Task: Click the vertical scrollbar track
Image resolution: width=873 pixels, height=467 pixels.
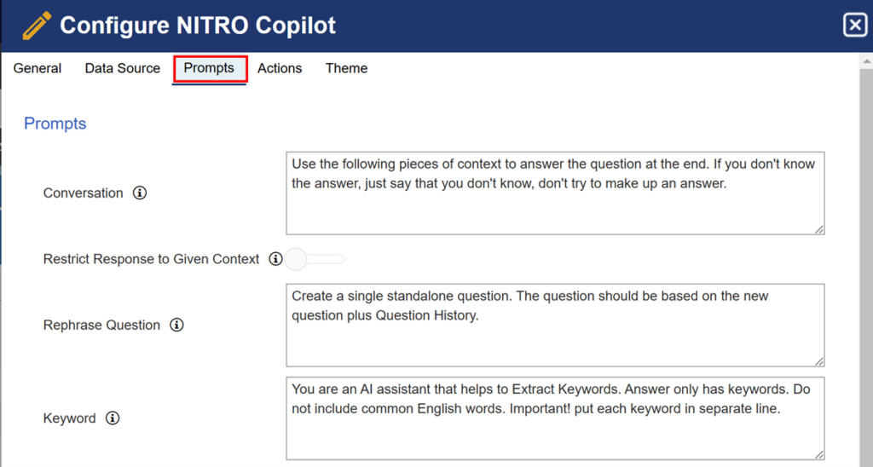Action: pyautogui.click(x=866, y=268)
